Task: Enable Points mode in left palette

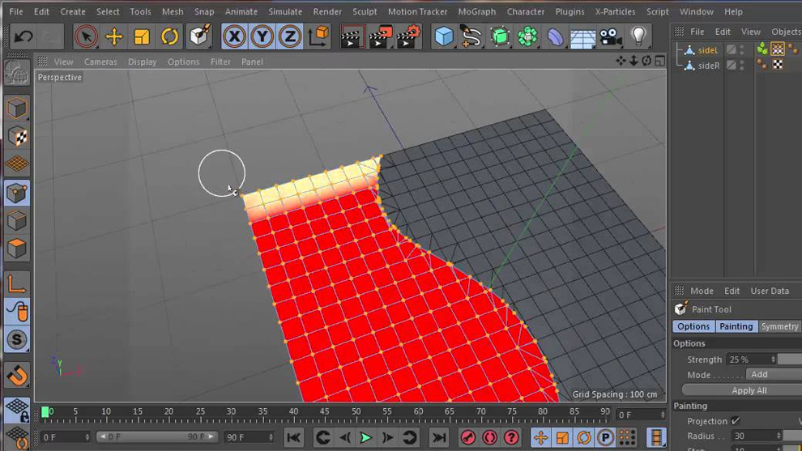Action: [17, 194]
